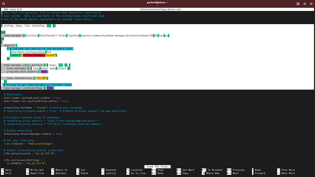Viewport: 315px width, 177px height.
Task: Click the Undo shortcut label
Action: click(160, 170)
